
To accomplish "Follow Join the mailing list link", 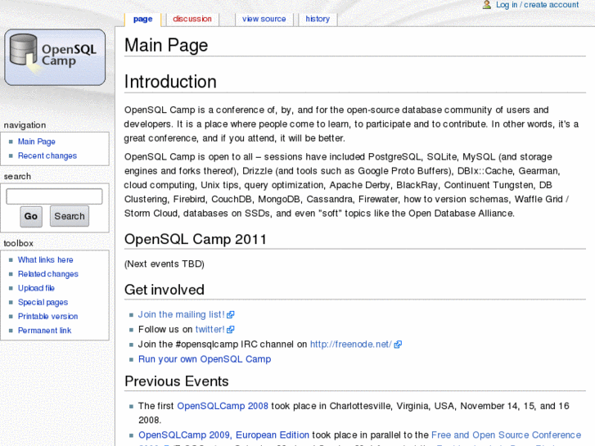I will (x=182, y=315).
